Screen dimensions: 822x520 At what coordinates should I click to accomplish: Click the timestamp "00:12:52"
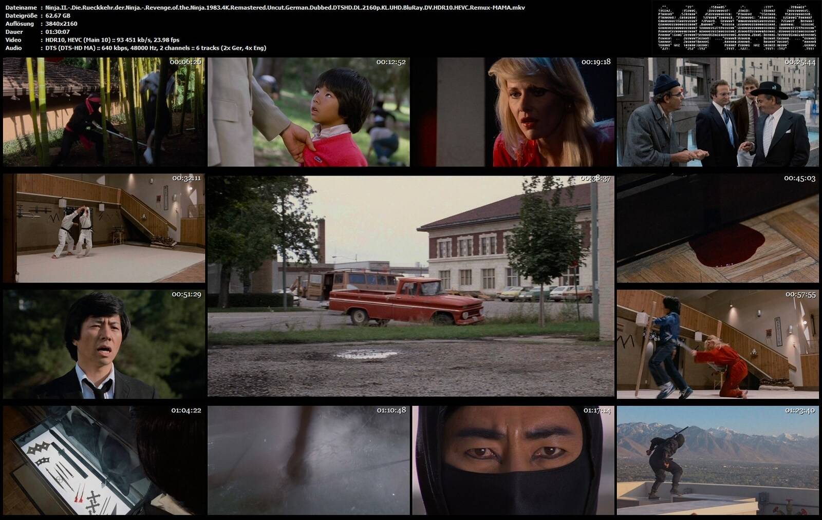(x=391, y=62)
